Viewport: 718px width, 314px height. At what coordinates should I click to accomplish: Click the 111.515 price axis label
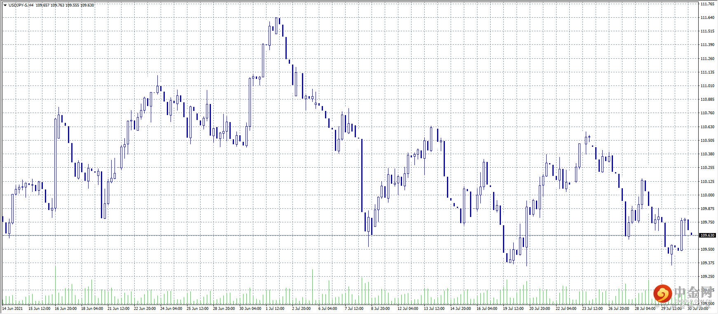(707, 31)
